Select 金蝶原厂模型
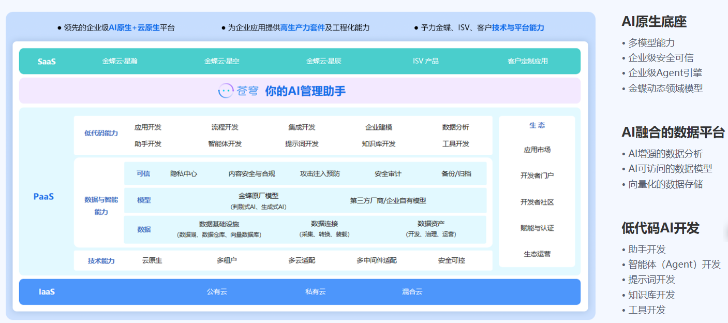 coord(258,196)
